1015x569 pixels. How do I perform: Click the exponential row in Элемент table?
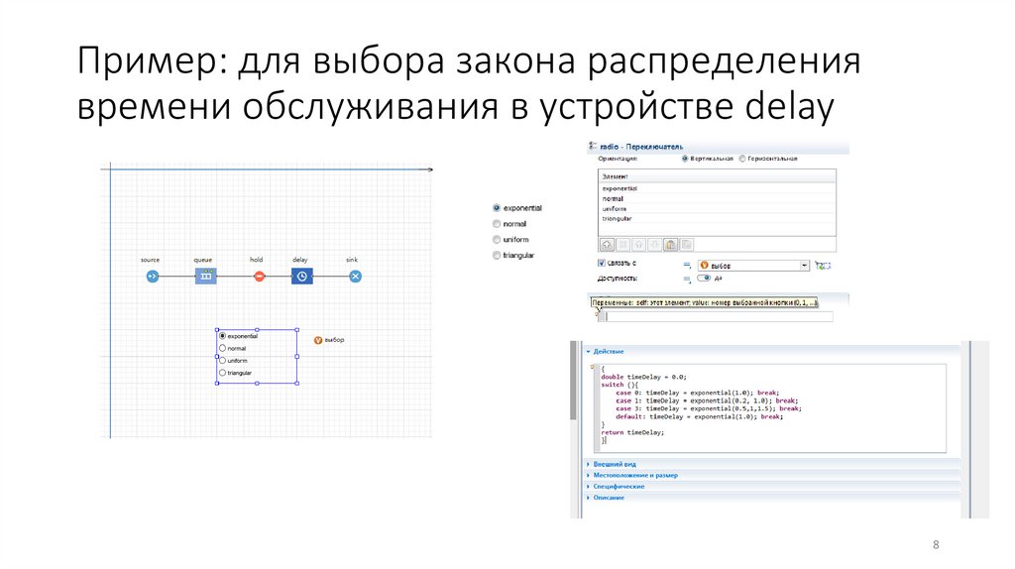click(x=717, y=188)
